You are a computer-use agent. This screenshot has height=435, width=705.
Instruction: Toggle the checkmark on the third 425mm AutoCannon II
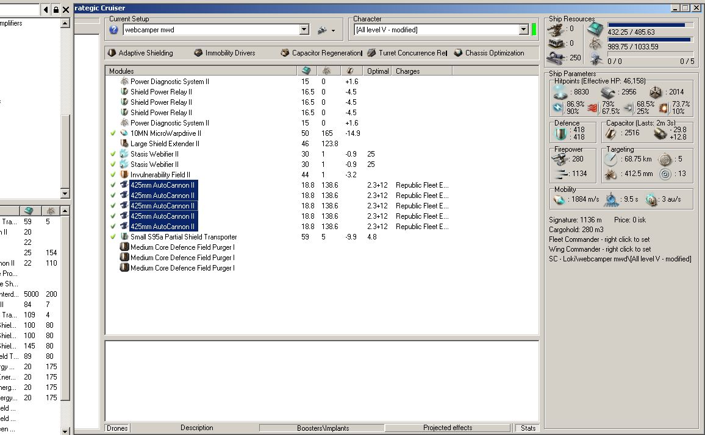pos(113,206)
